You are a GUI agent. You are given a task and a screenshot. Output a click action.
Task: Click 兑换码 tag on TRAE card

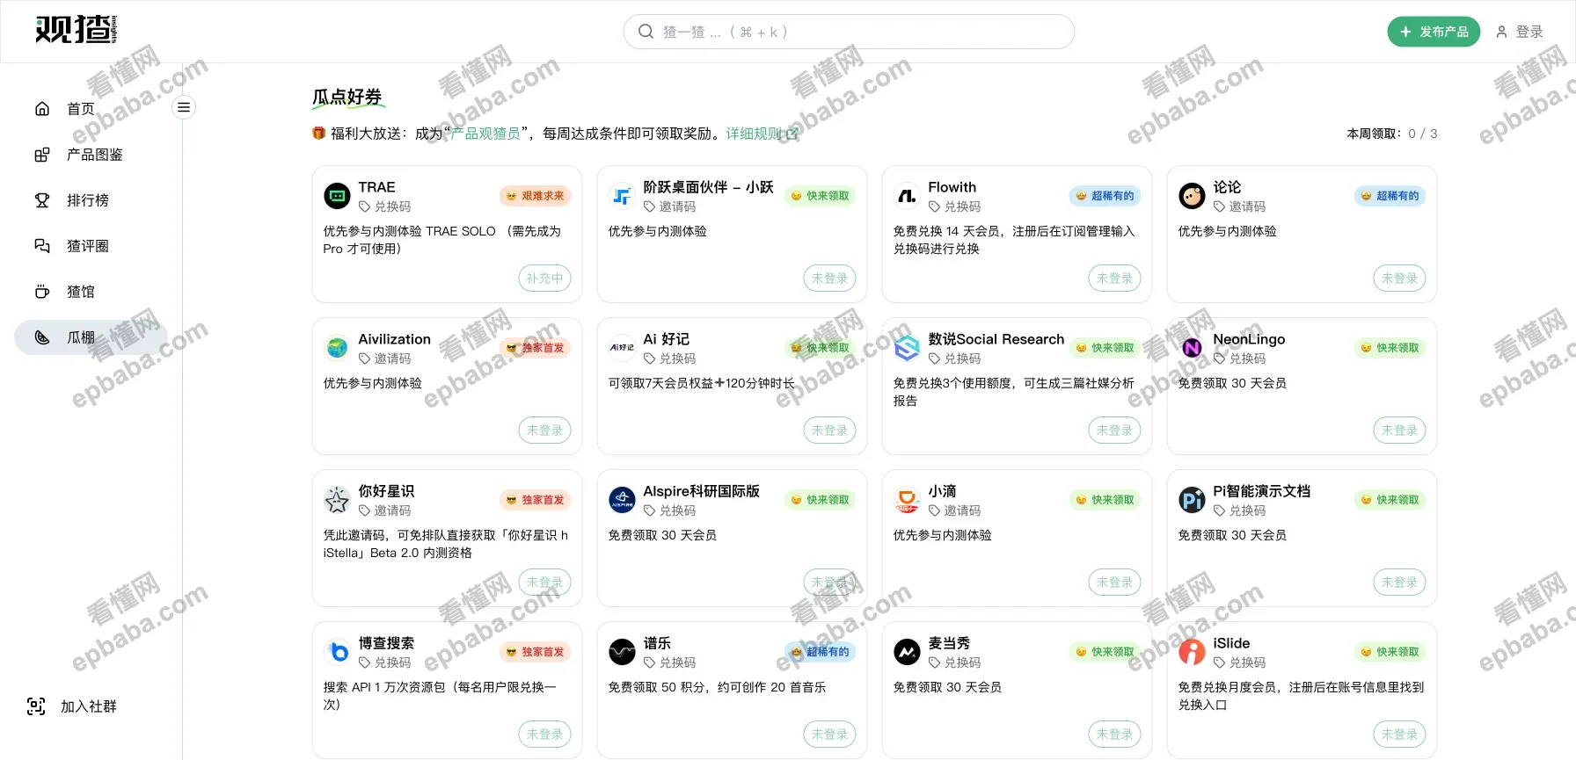click(384, 206)
